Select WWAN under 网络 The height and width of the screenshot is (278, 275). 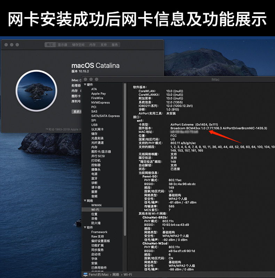click(96, 205)
